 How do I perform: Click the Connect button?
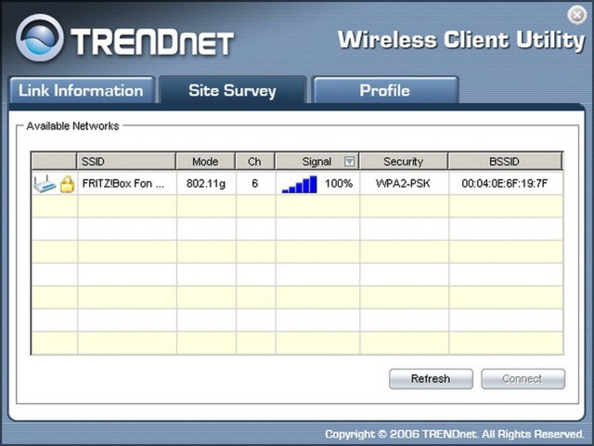pyautogui.click(x=523, y=379)
